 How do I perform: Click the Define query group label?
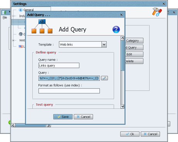pos(46,52)
